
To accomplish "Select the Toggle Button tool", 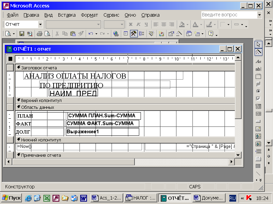I will pyautogui.click(x=258, y=84).
